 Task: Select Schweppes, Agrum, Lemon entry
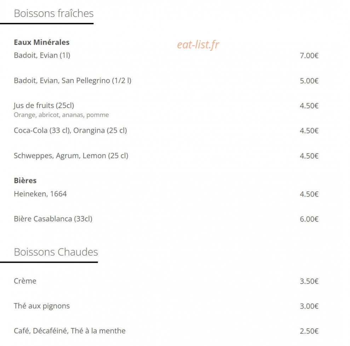click(x=71, y=156)
